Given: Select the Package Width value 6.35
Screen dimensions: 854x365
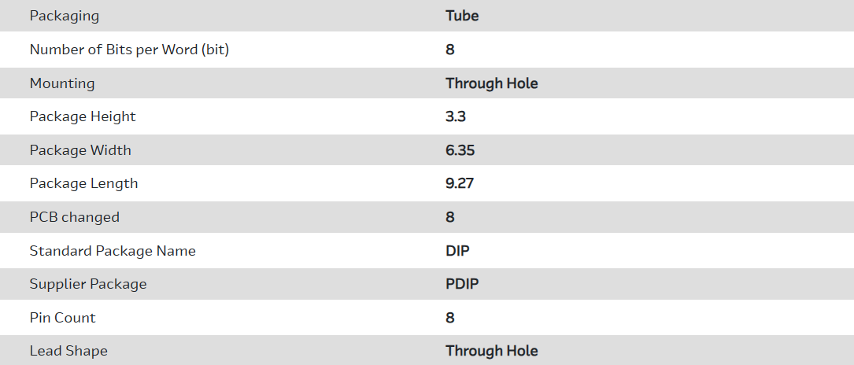Looking at the screenshot, I should click(x=460, y=150).
